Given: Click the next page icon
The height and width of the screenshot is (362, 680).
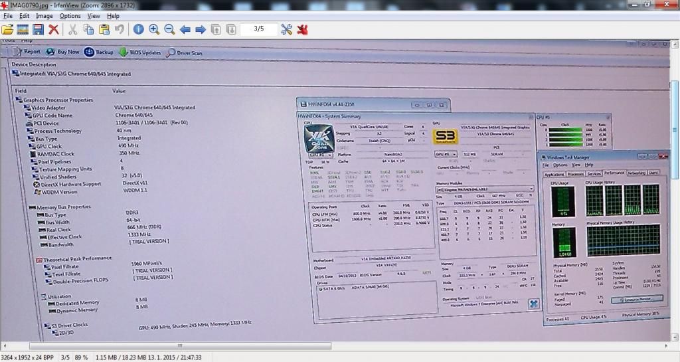Looking at the screenshot, I should pos(232,29).
